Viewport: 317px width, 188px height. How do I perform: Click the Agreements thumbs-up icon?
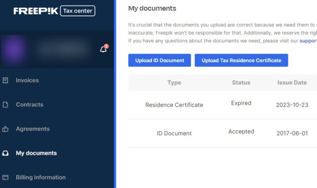tap(6, 129)
